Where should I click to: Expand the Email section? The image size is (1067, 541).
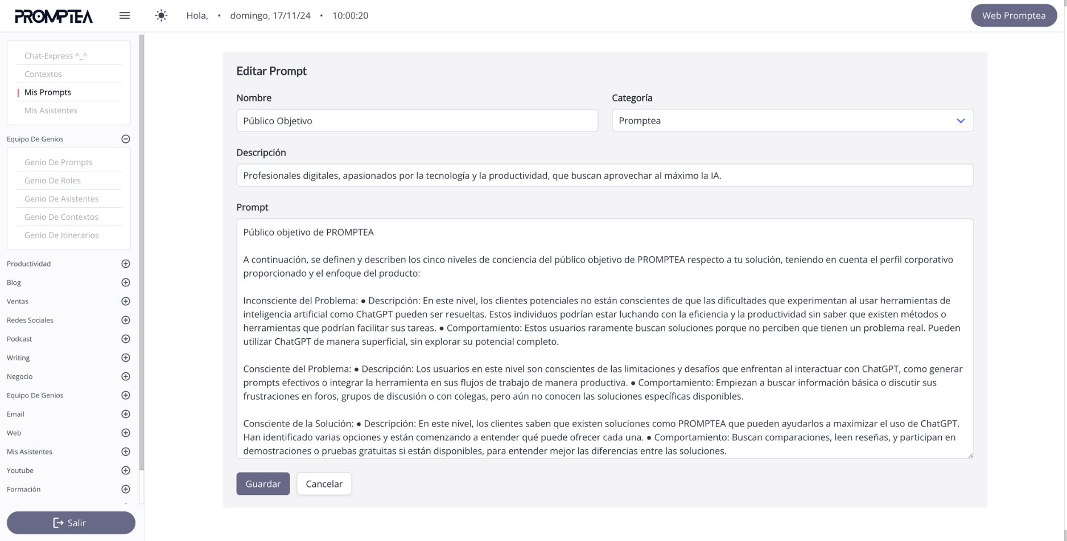coord(126,414)
